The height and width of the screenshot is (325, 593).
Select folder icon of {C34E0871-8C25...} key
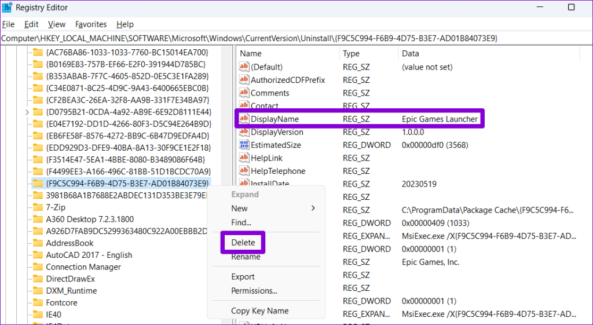pos(38,88)
